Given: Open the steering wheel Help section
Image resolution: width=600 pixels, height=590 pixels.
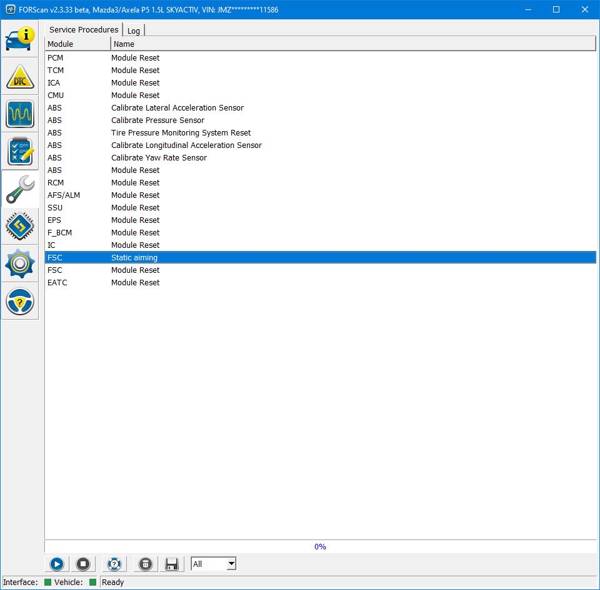Looking at the screenshot, I should (20, 301).
